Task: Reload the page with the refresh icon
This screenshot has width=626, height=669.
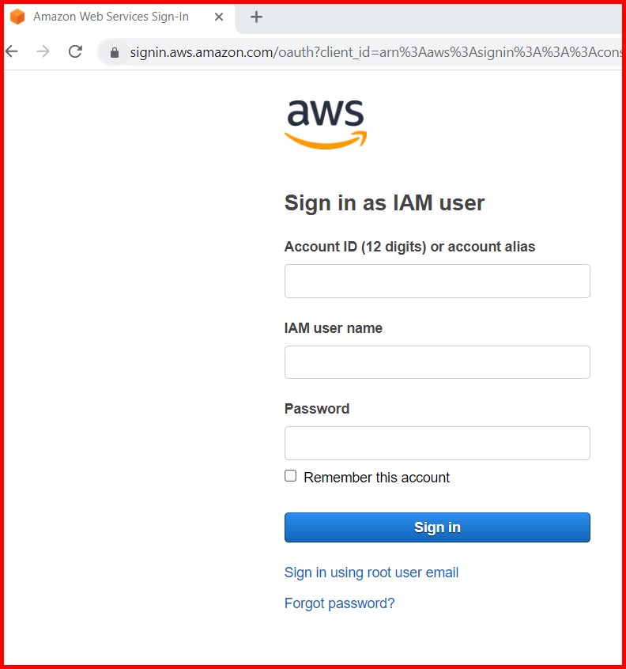Action: pos(74,51)
